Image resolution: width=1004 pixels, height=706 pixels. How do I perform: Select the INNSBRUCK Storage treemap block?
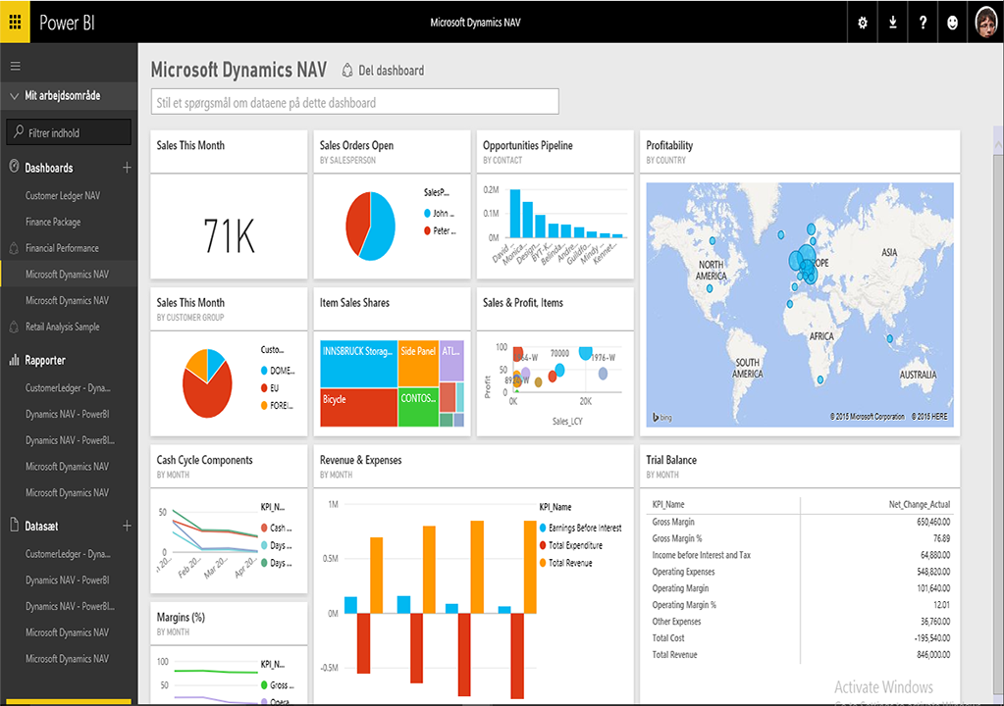(358, 363)
